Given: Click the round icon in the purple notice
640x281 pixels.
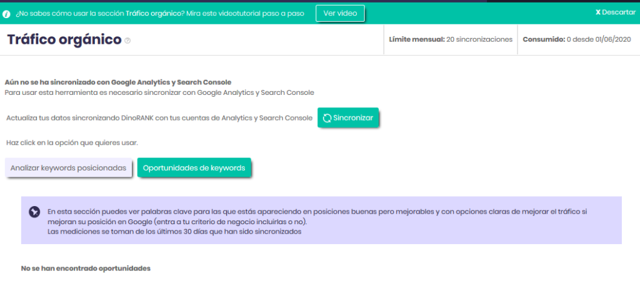Looking at the screenshot, I should point(34,212).
